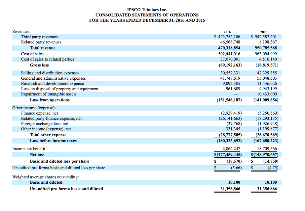Click Impairment of intangible assets label
The height and width of the screenshot is (211, 305).
pyautogui.click(x=49, y=94)
